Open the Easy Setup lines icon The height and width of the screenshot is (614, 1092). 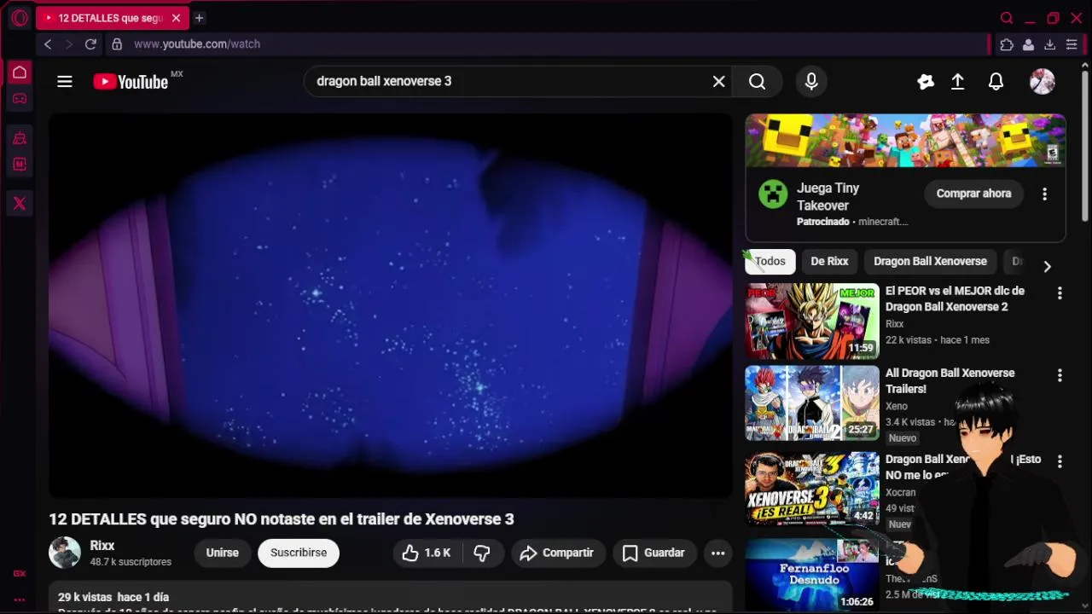tap(1072, 44)
